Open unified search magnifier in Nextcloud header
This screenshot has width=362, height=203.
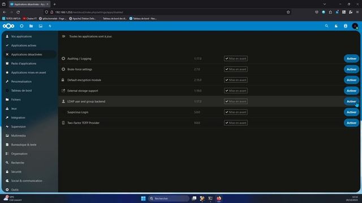(x=326, y=26)
